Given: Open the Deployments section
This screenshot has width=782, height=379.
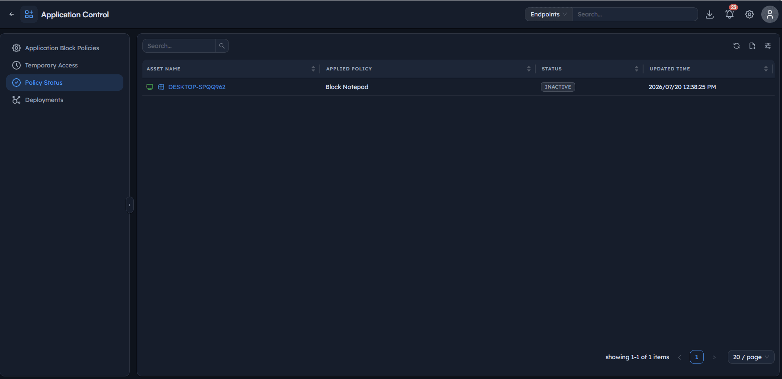Looking at the screenshot, I should [64, 100].
